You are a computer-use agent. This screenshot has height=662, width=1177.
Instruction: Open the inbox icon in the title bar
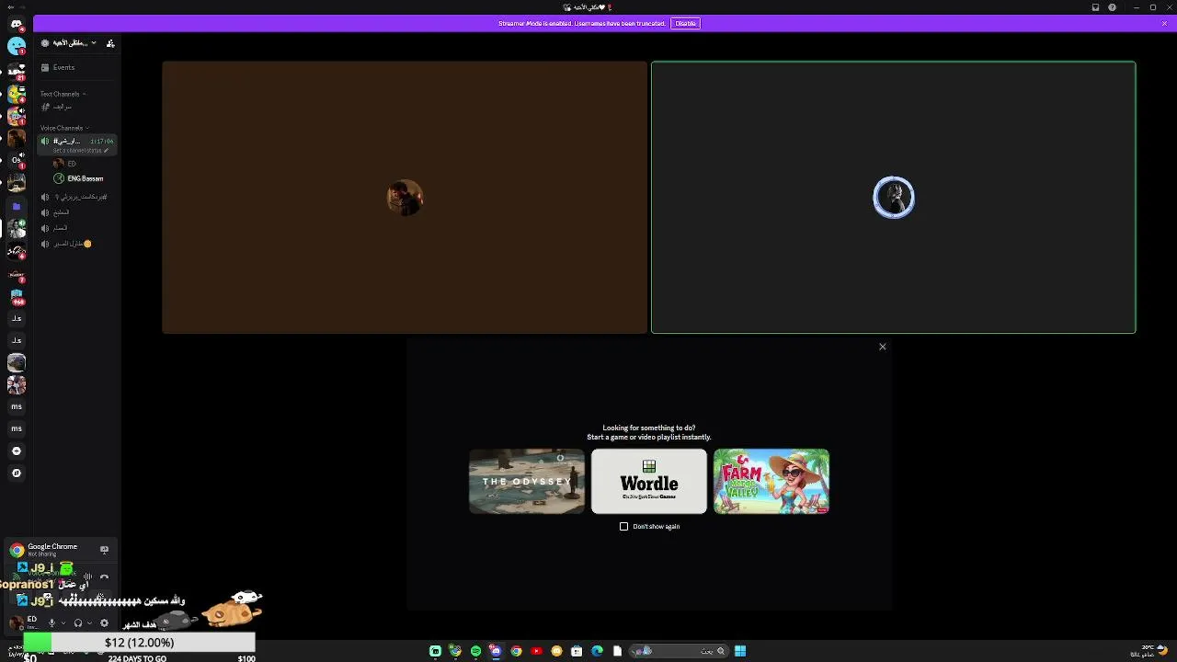coord(1095,7)
